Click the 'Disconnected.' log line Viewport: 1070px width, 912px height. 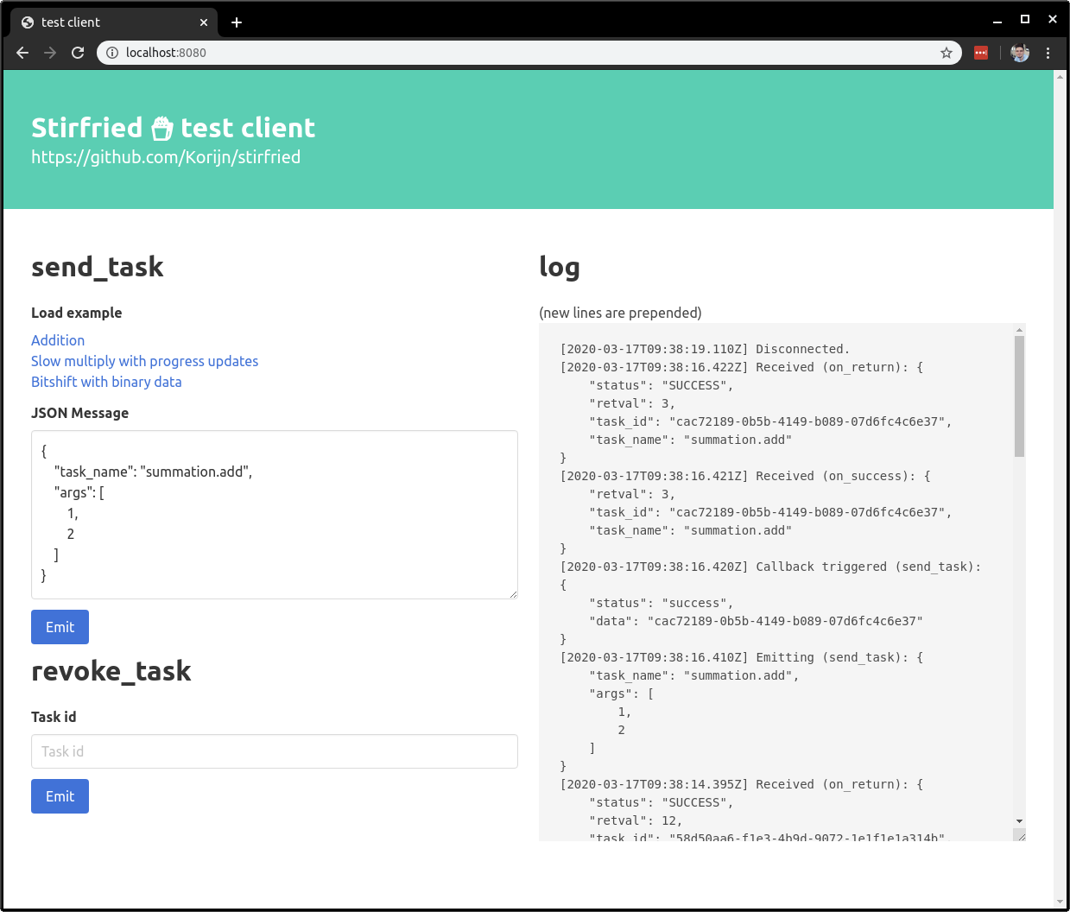tap(705, 349)
